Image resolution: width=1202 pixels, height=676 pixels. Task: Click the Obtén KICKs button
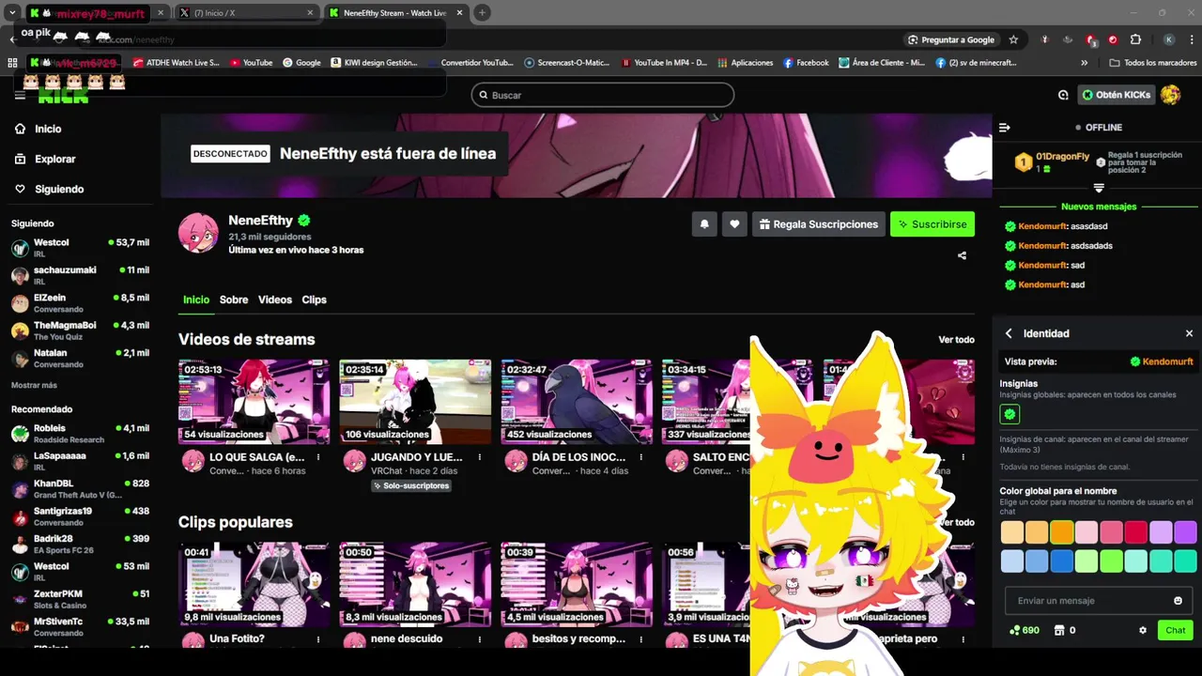coord(1116,95)
